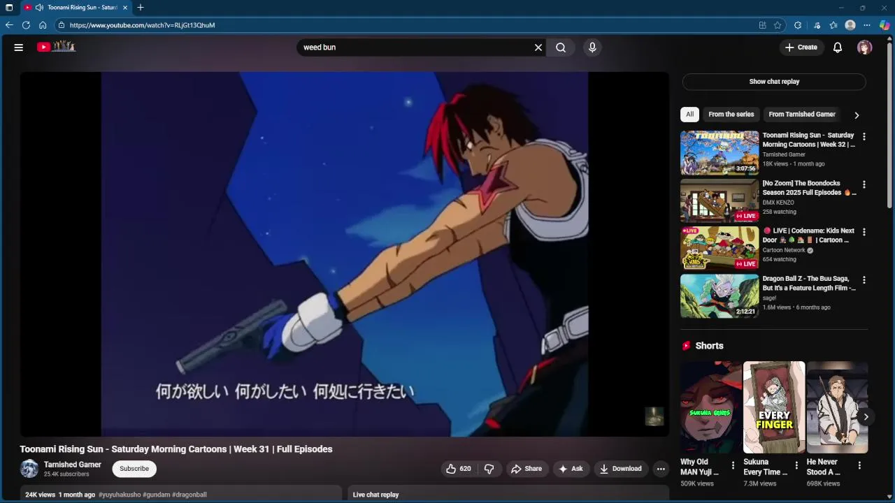Open Copilot sidebar icon
The width and height of the screenshot is (895, 503).
(x=885, y=25)
